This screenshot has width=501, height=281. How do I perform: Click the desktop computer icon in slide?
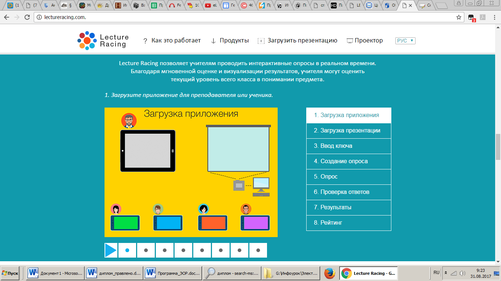[261, 187]
